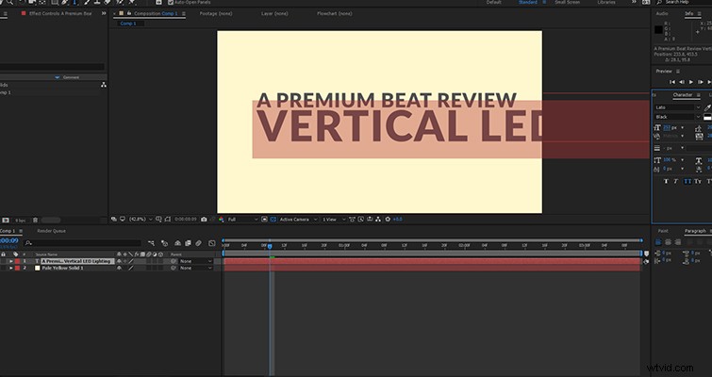Open parent None dropdown for layer 1

(196, 261)
